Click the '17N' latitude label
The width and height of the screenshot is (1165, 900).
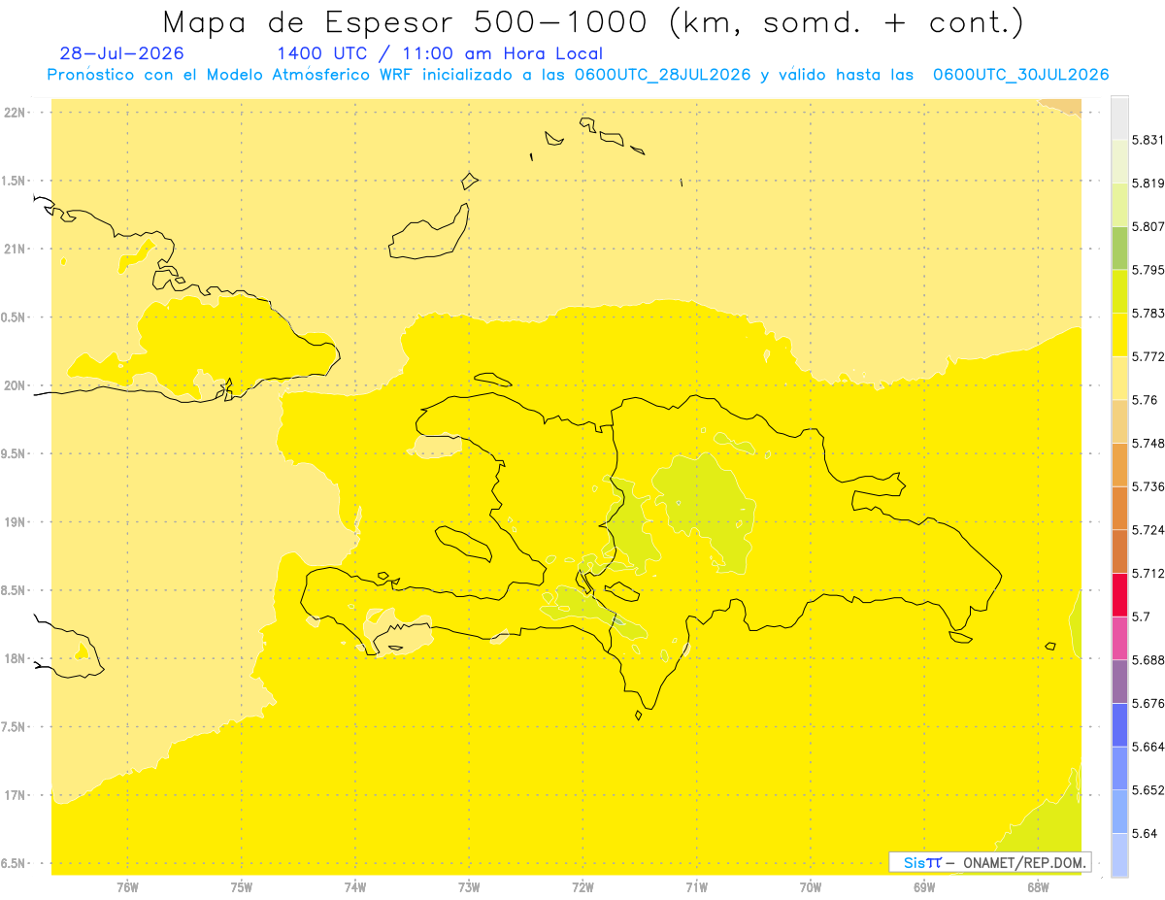[x=16, y=795]
